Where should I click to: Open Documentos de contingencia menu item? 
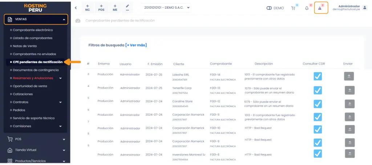(36, 70)
